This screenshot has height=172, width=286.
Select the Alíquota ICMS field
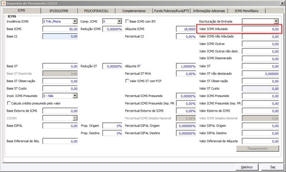[186, 29]
